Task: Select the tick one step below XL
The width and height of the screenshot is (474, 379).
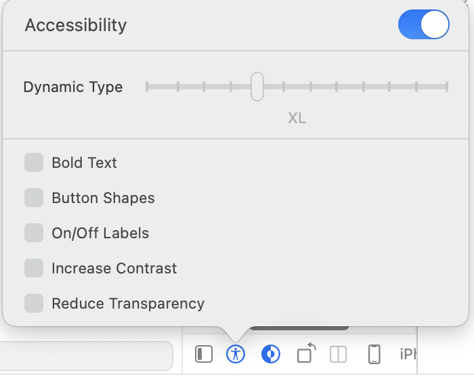Action: coord(231,87)
